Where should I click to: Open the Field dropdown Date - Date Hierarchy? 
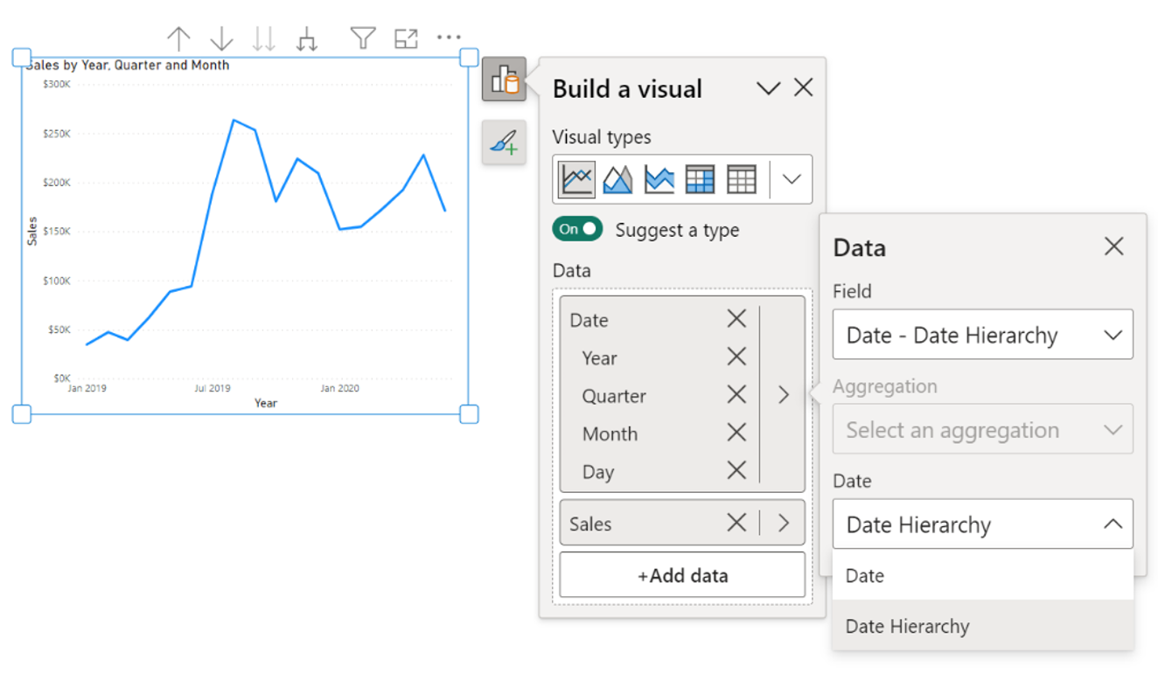[x=982, y=334]
